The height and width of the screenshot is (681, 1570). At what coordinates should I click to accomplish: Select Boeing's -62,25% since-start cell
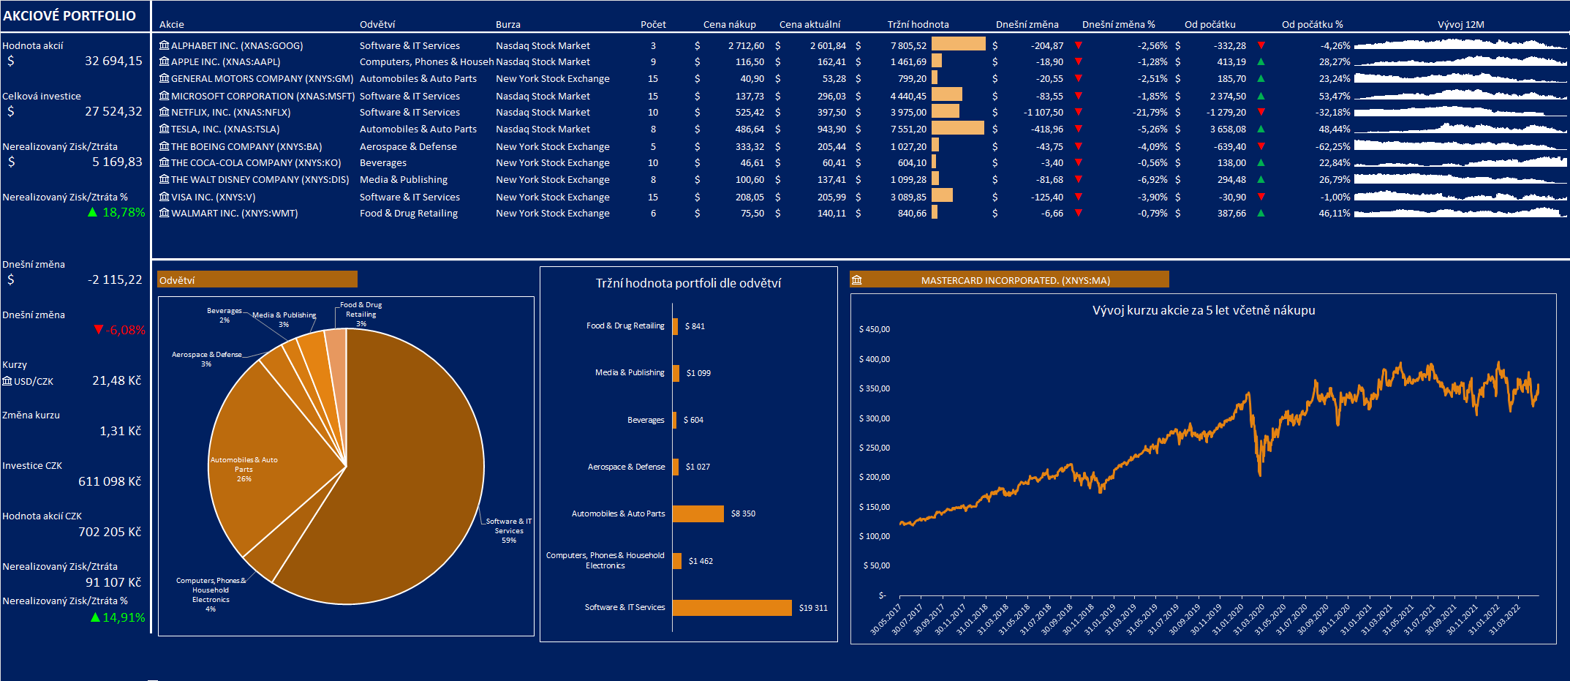tap(1332, 146)
